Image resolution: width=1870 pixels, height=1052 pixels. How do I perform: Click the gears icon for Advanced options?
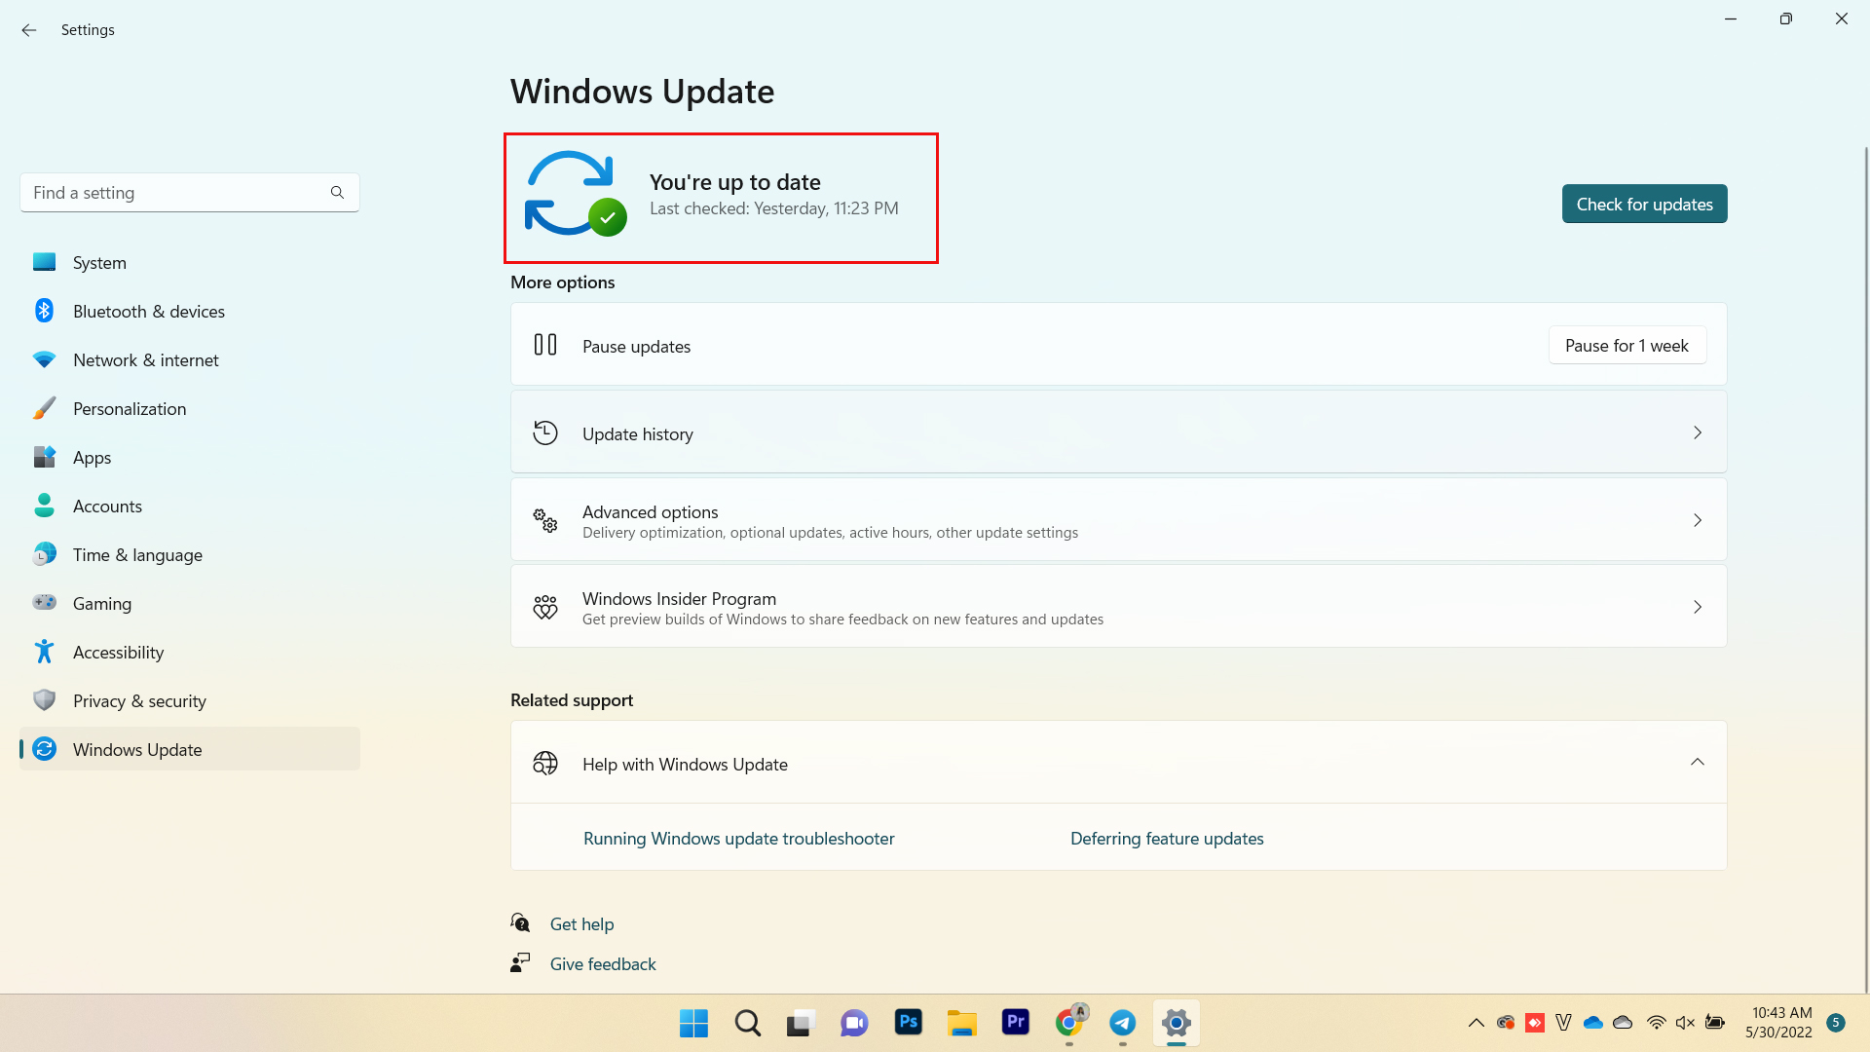pyautogui.click(x=545, y=520)
